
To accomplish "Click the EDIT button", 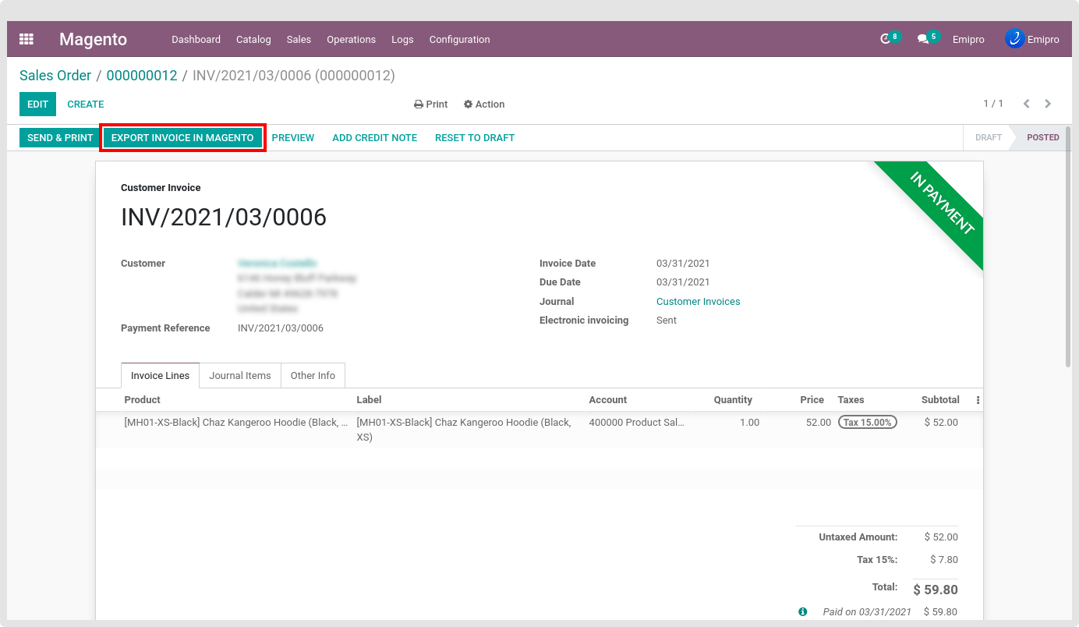I will pyautogui.click(x=37, y=104).
